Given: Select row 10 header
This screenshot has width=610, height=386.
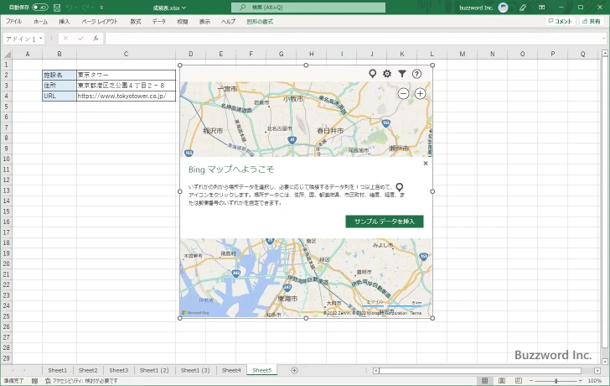Looking at the screenshot, I should coord(6,159).
